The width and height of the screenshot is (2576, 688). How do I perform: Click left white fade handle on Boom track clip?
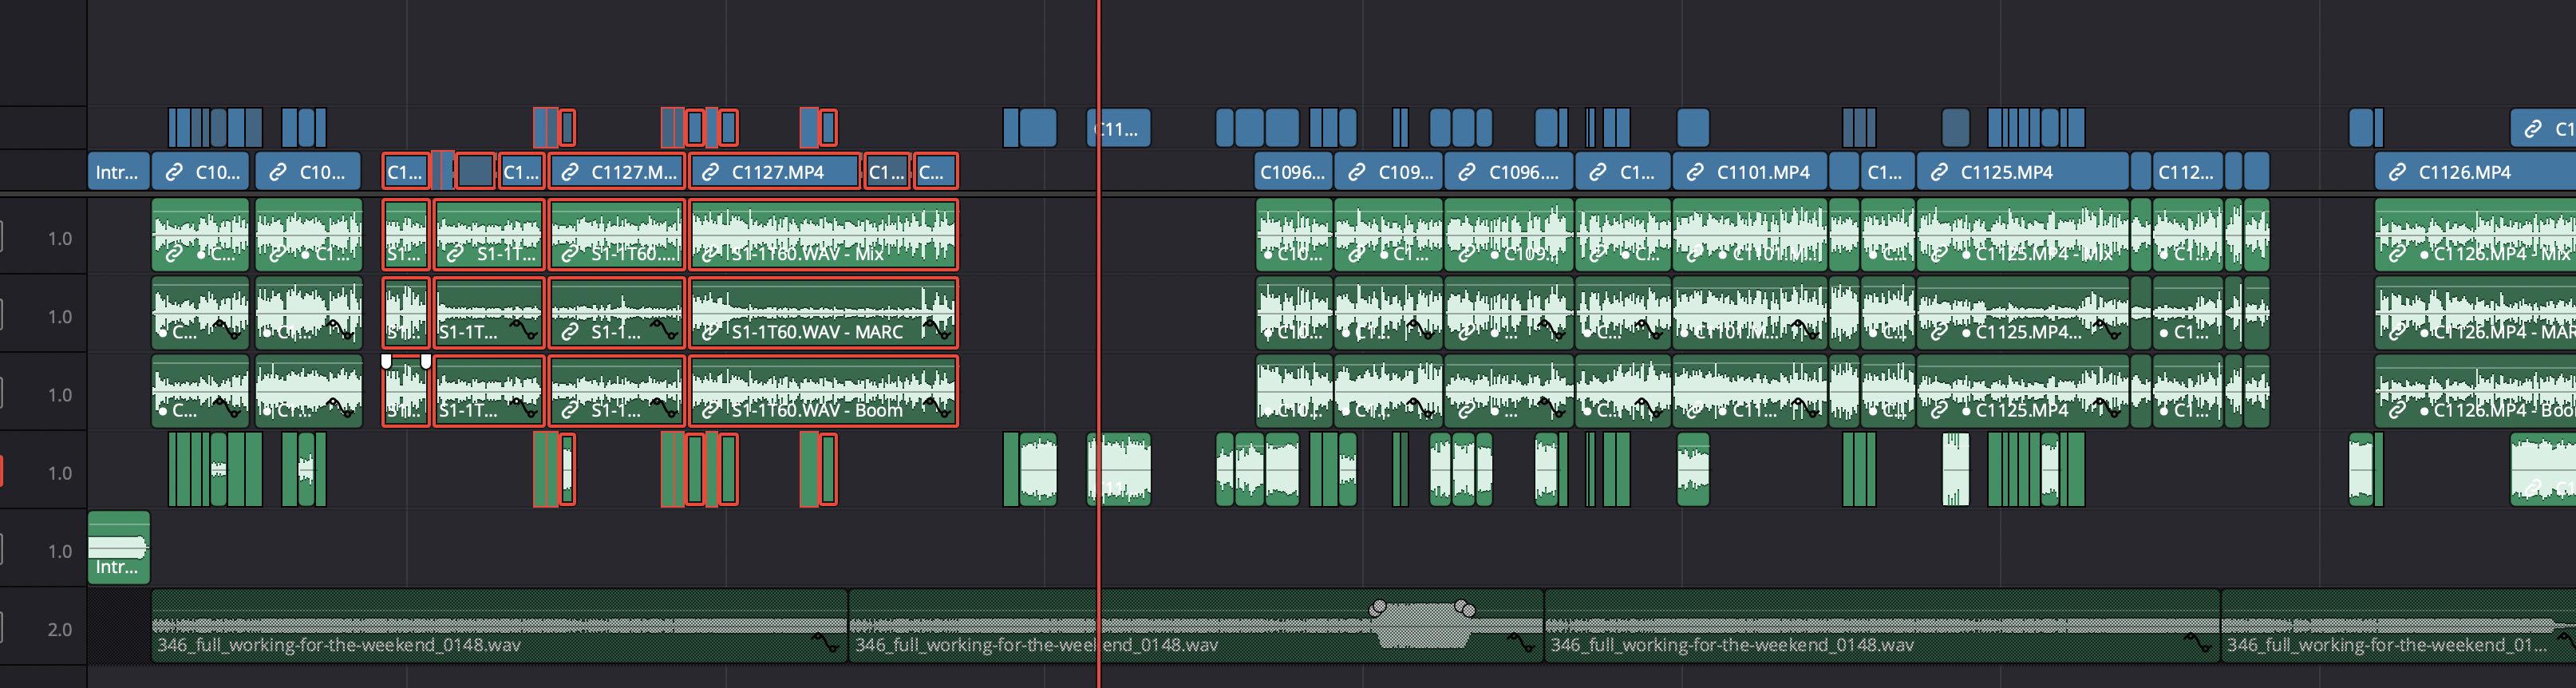[x=386, y=361]
